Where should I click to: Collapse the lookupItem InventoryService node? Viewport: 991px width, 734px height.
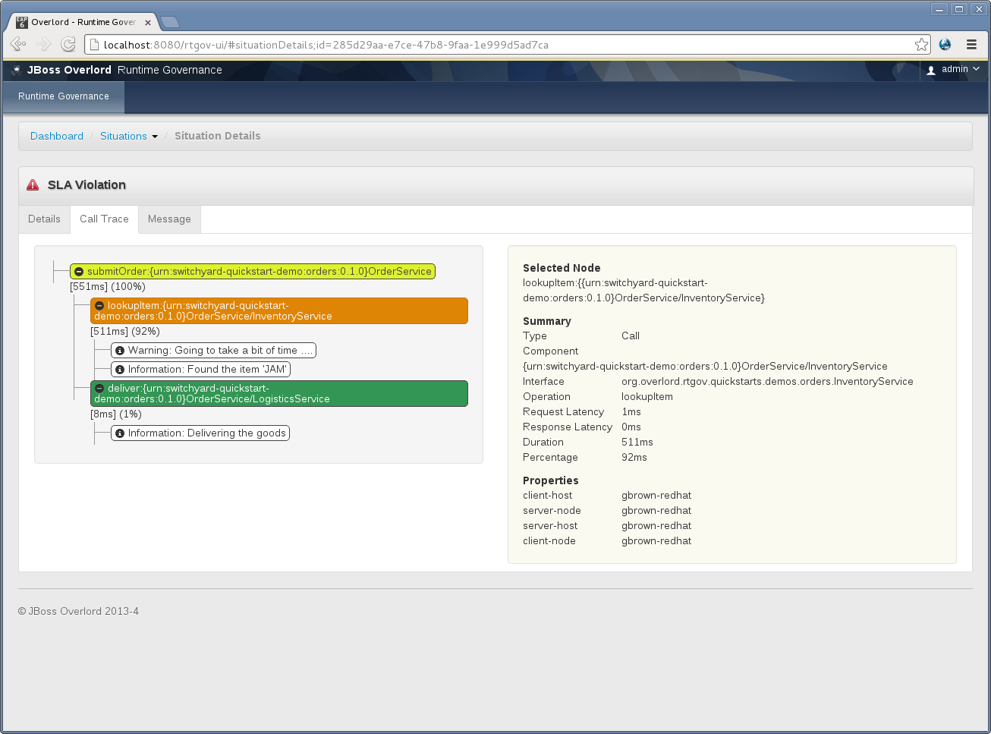(99, 306)
